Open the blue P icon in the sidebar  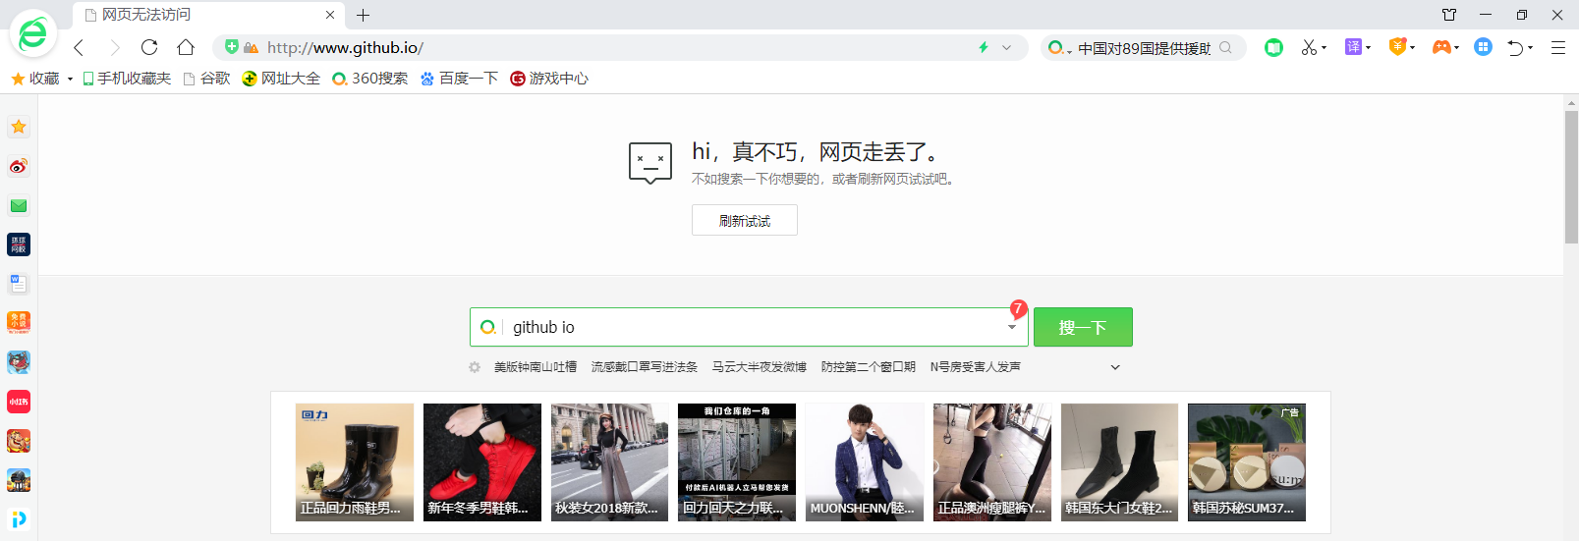(19, 519)
